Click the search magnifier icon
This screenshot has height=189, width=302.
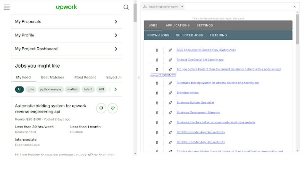coord(126,7)
